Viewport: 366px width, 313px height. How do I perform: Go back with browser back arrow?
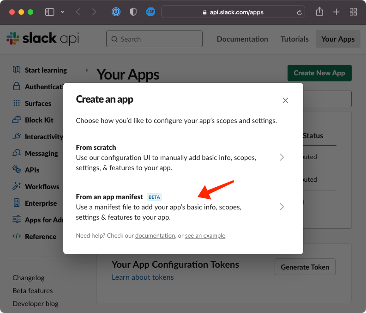click(78, 12)
